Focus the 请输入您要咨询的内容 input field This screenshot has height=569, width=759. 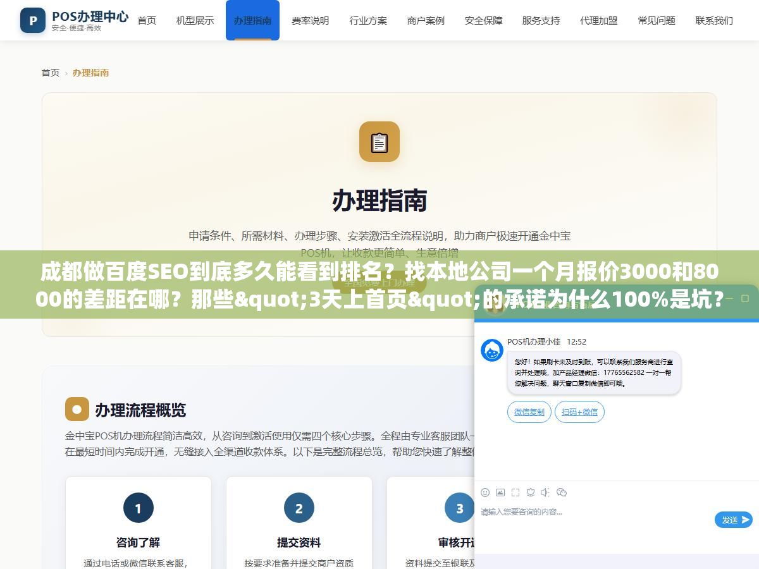click(x=595, y=520)
